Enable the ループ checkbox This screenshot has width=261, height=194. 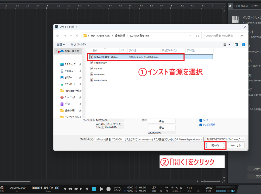point(201,120)
